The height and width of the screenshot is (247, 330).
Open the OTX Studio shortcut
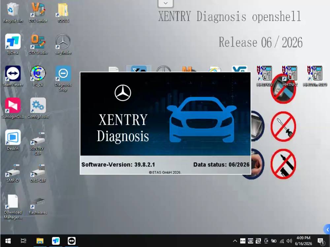(x=38, y=44)
